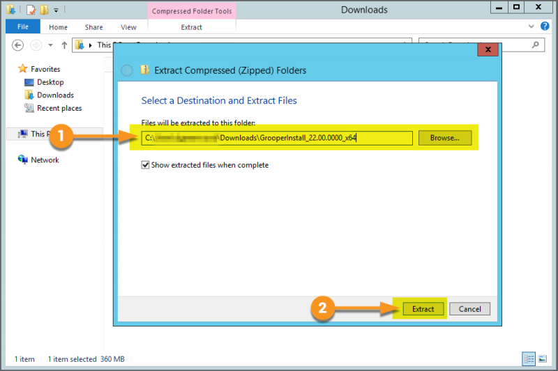This screenshot has width=558, height=371.
Task: Click the search magnifier icon
Action: (535, 45)
